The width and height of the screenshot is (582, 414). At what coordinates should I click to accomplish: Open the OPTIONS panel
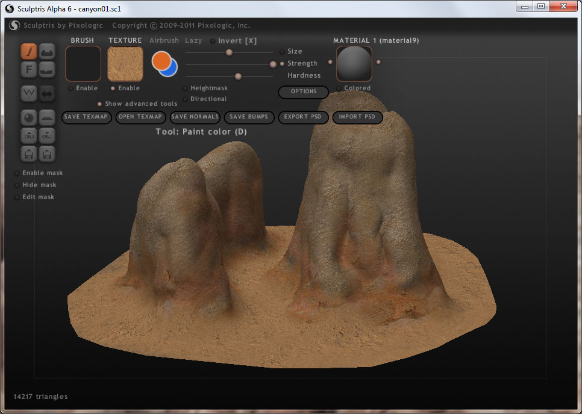[304, 92]
